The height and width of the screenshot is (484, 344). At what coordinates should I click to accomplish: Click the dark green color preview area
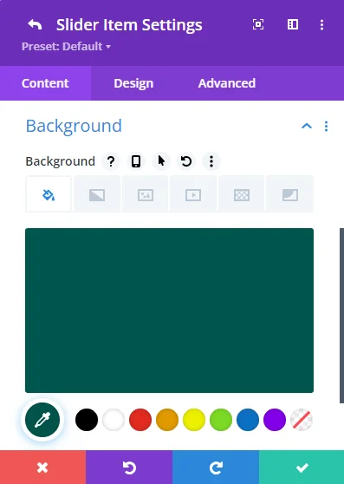click(x=169, y=311)
